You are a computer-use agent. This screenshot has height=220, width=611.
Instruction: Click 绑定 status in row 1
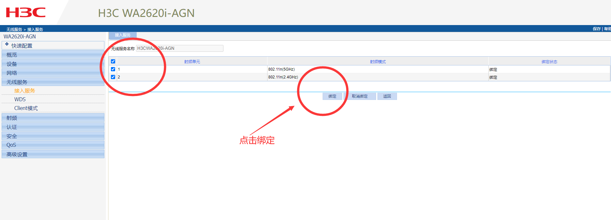click(x=493, y=70)
